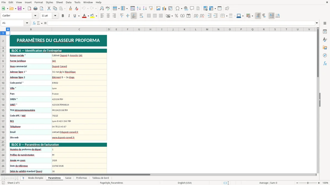This screenshot has width=330, height=185.
Task: Format as percent
Action: pos(177,16)
